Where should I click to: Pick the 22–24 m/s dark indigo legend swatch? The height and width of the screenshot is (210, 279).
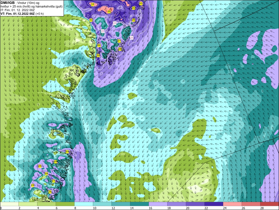(x=214, y=204)
